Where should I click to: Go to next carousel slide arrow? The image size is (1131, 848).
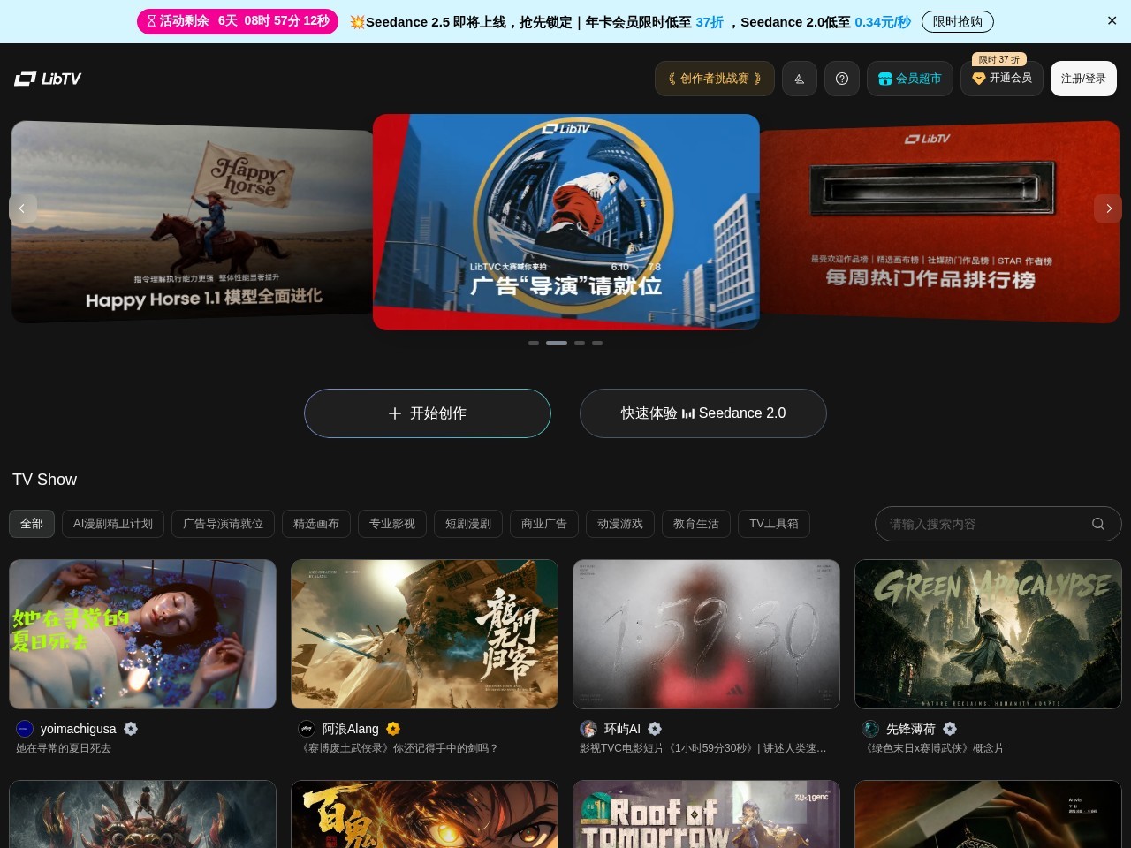(1108, 208)
